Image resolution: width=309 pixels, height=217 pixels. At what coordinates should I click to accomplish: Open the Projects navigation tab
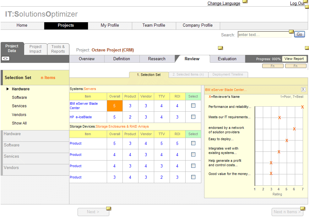coord(66,26)
